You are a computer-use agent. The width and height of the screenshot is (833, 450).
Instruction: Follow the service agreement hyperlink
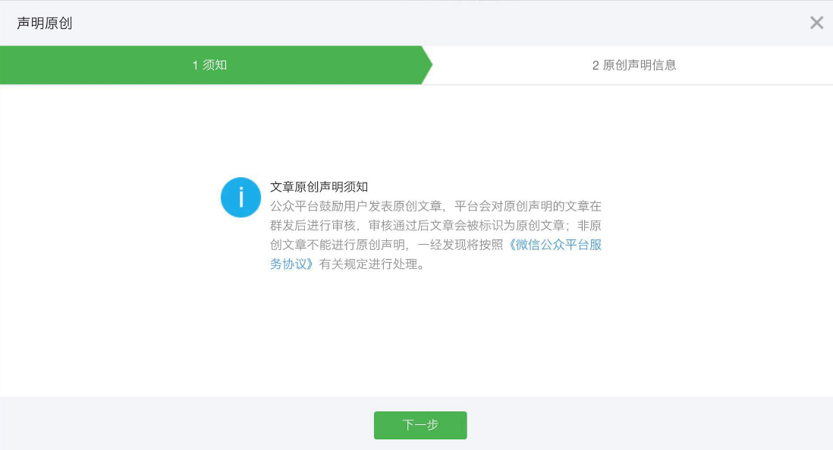click(554, 245)
